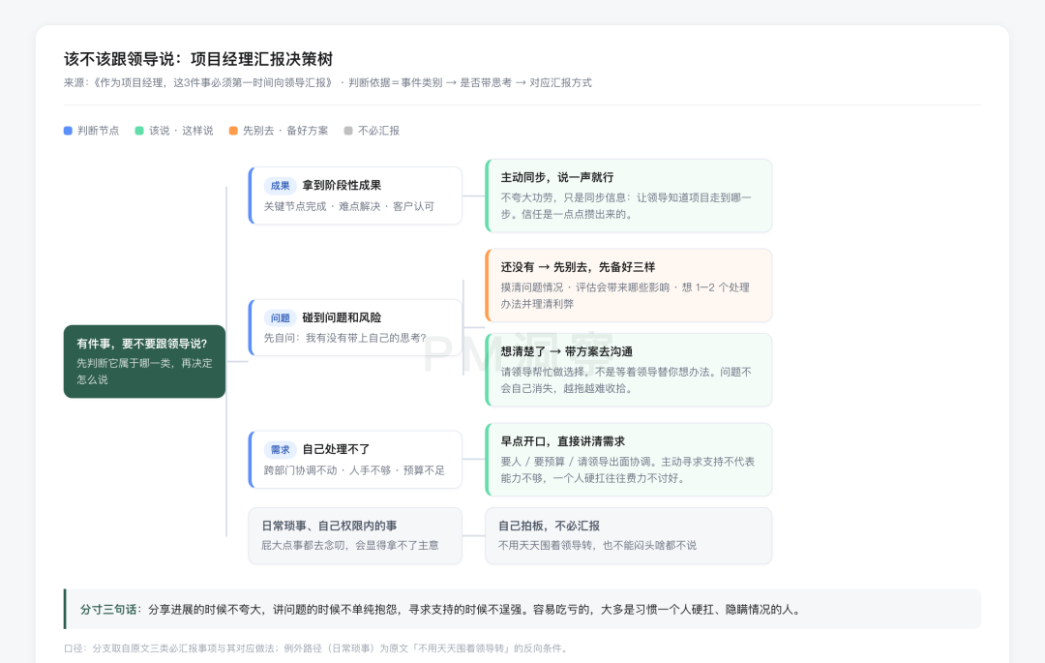1045x663 pixels.
Task: Click the green 该说·这样说 legend swatch
Action: pyautogui.click(x=139, y=131)
